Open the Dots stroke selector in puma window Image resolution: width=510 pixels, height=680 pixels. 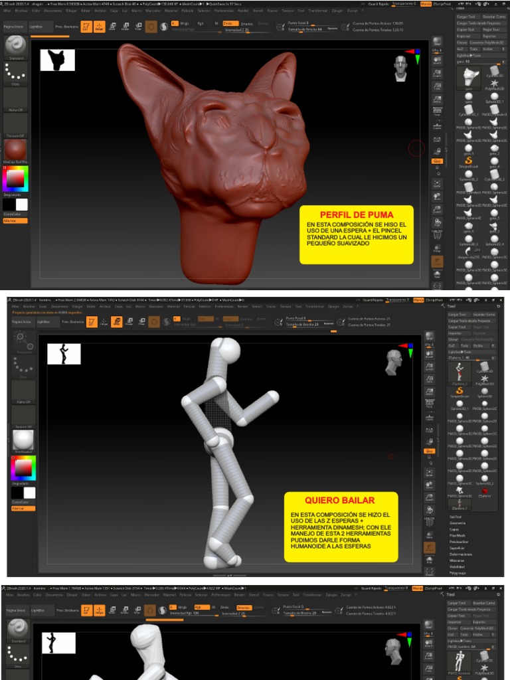point(15,72)
